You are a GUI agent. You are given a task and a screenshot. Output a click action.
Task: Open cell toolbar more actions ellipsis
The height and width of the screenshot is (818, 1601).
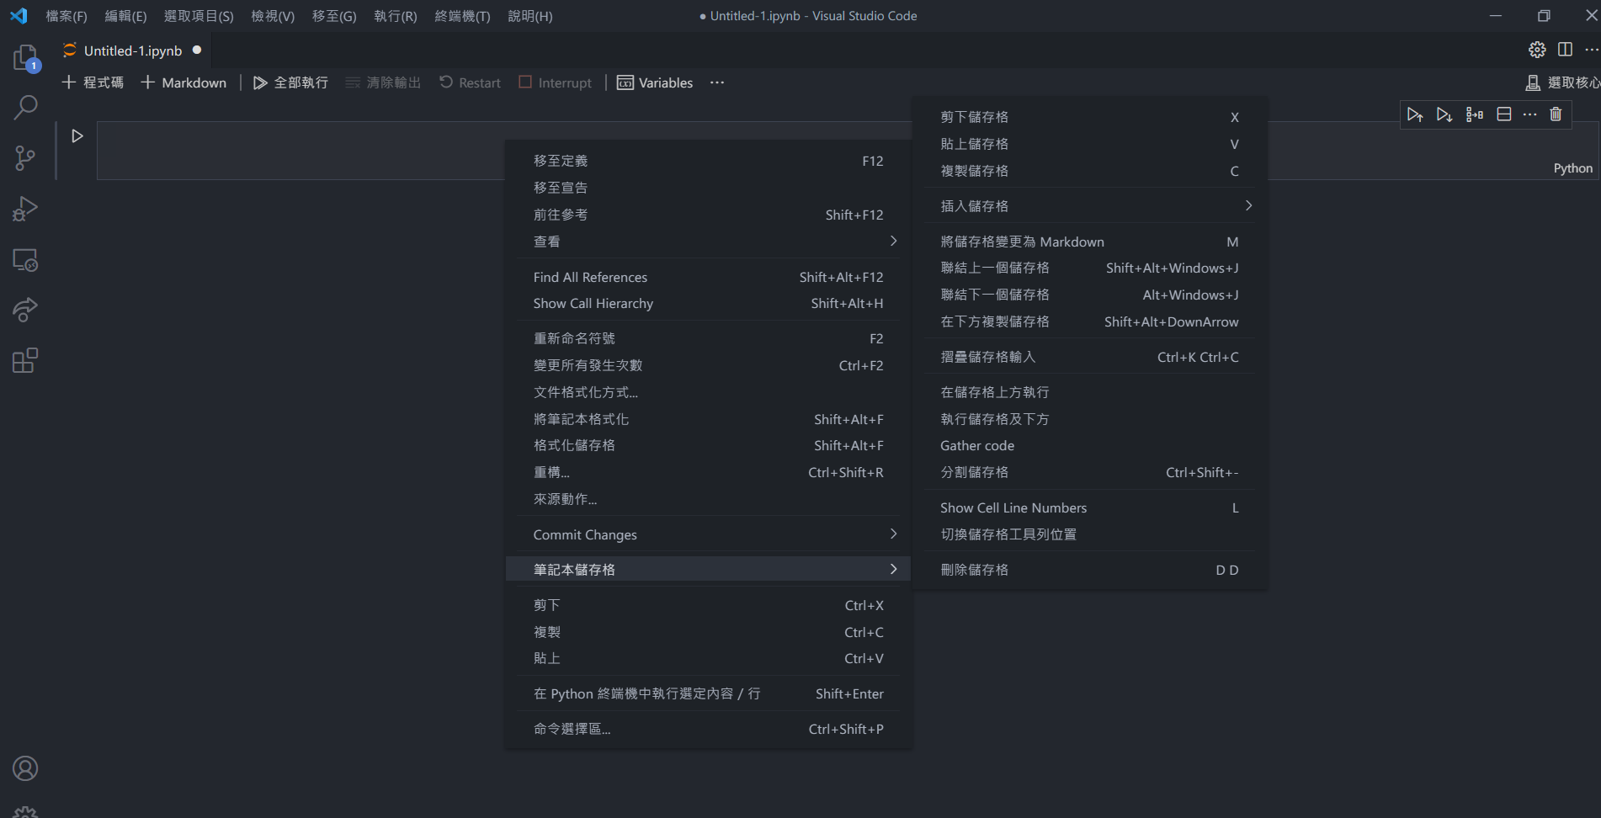pos(1530,114)
